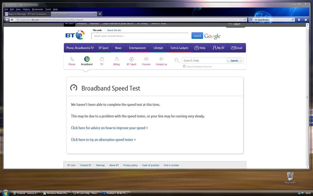Open the Privacy policy footer link
Screen dimensions: 313x196
tap(130, 165)
